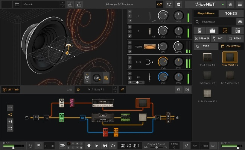This screenshot has width=245, height=150.
Task: Select the cabinet gear category icon
Action: (225, 30)
